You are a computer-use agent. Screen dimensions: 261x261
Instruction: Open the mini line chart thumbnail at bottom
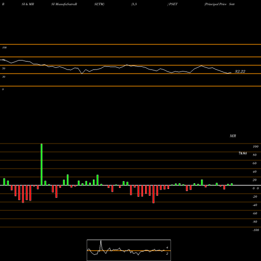pyautogui.click(x=129, y=250)
